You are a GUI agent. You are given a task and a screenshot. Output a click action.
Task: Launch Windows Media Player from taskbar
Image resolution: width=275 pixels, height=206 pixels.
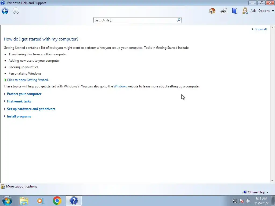click(x=40, y=201)
